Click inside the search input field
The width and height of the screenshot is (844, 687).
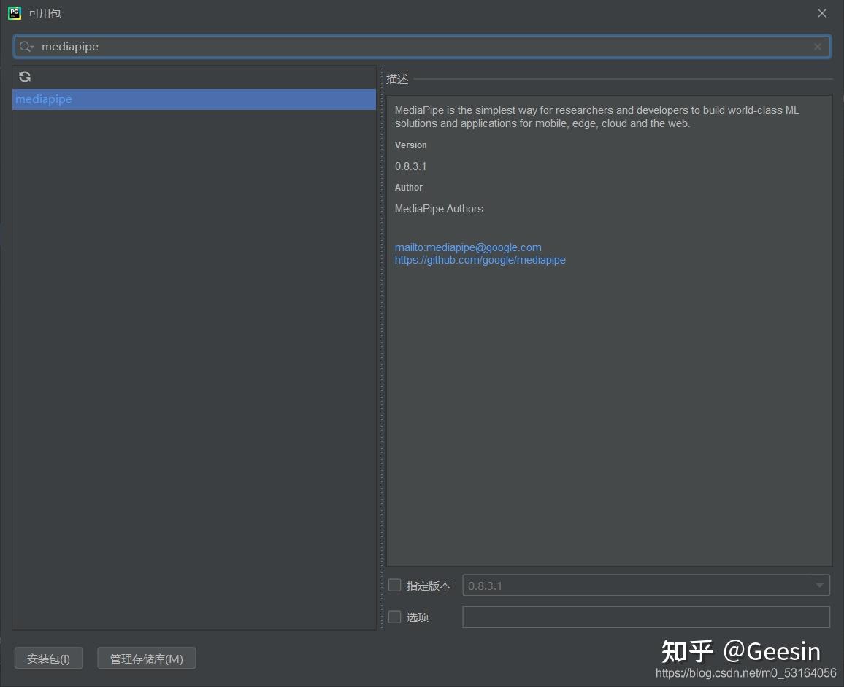pyautogui.click(x=292, y=46)
